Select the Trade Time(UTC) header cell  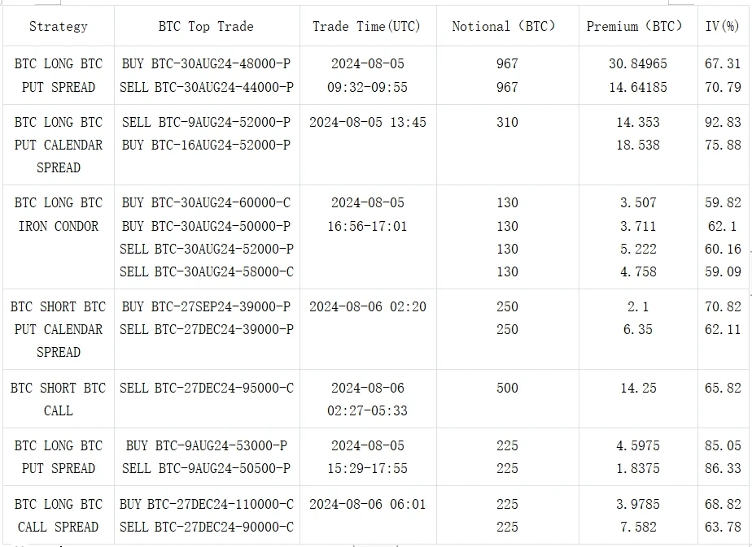point(367,27)
